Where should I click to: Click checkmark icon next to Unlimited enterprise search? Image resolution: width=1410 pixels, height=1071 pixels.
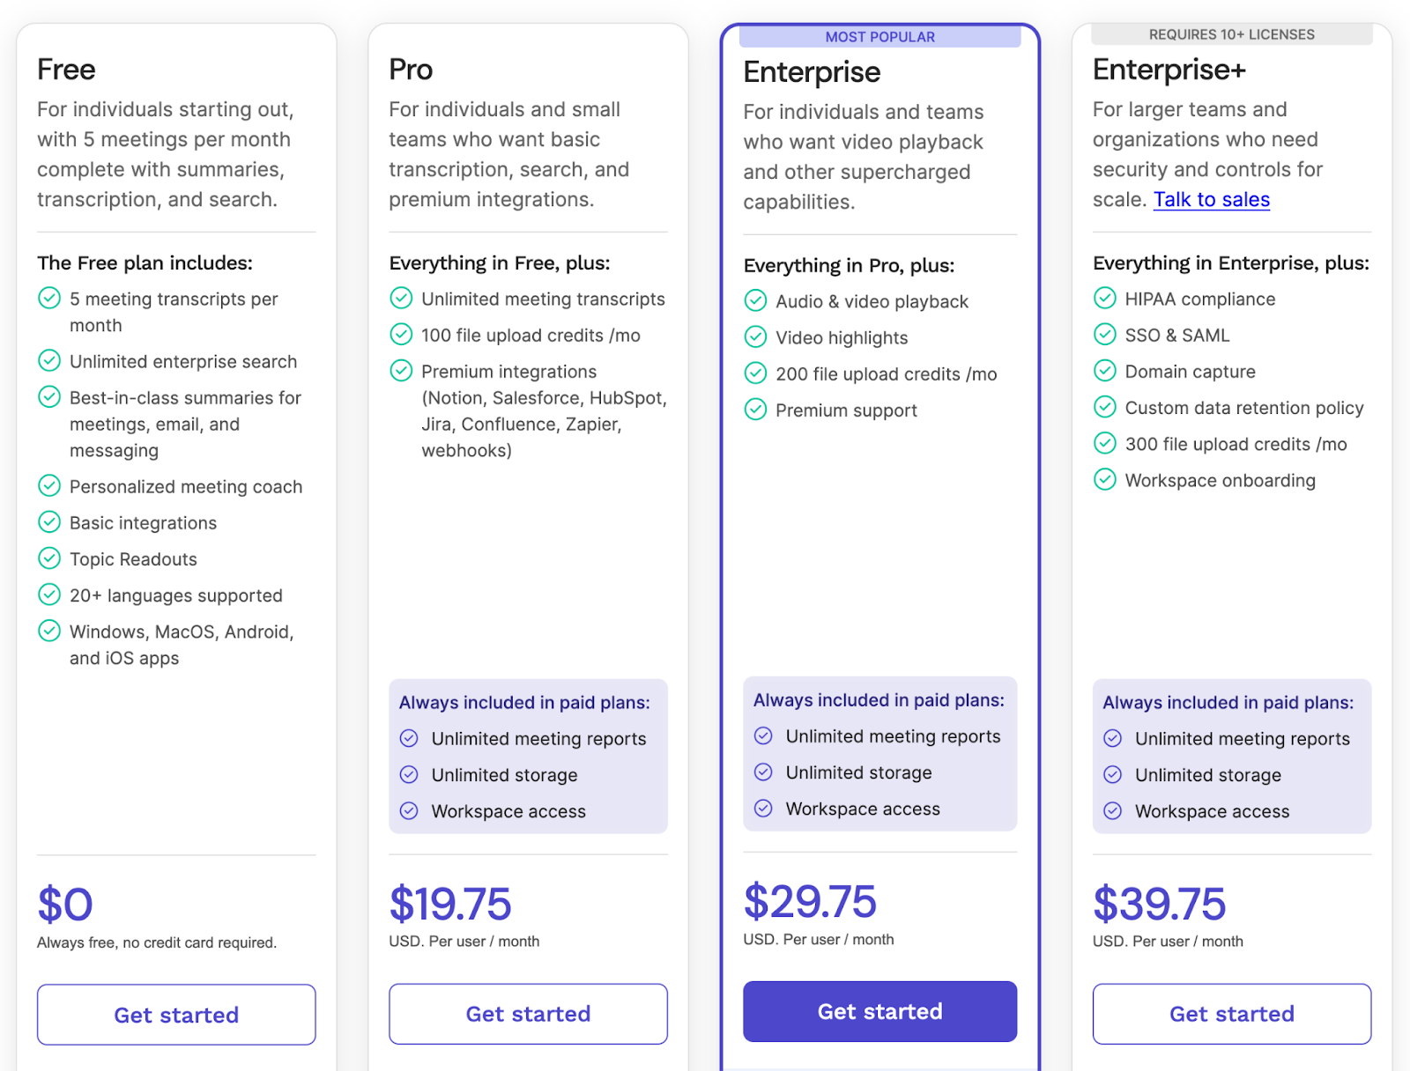(x=49, y=361)
